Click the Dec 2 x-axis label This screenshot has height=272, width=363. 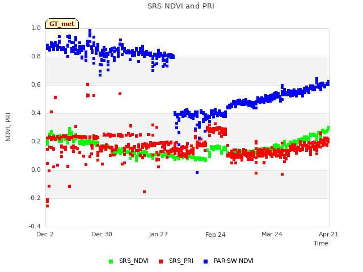45,234
